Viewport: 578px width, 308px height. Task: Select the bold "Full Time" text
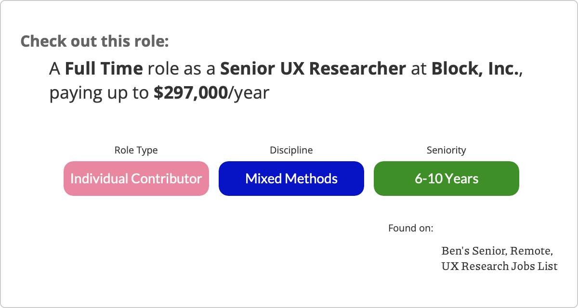coord(104,69)
